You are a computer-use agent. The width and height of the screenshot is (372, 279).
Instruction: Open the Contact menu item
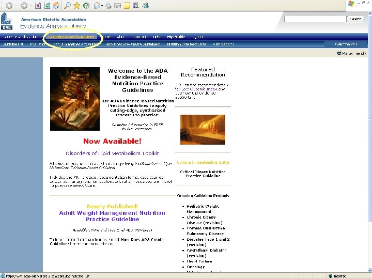[139, 37]
